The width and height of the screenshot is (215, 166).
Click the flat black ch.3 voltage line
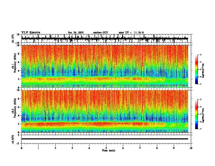[x=105, y=139]
